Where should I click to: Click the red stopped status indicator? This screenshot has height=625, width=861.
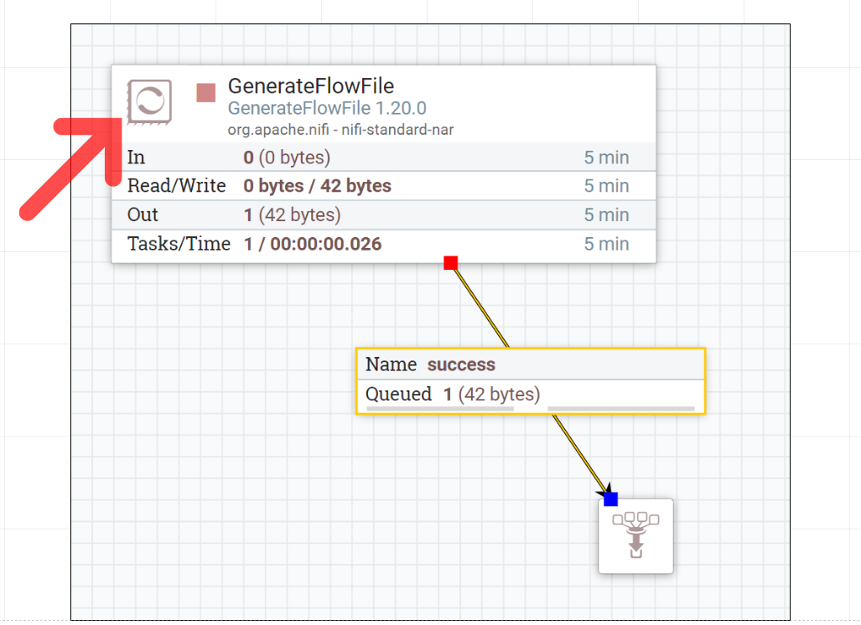coord(206,93)
